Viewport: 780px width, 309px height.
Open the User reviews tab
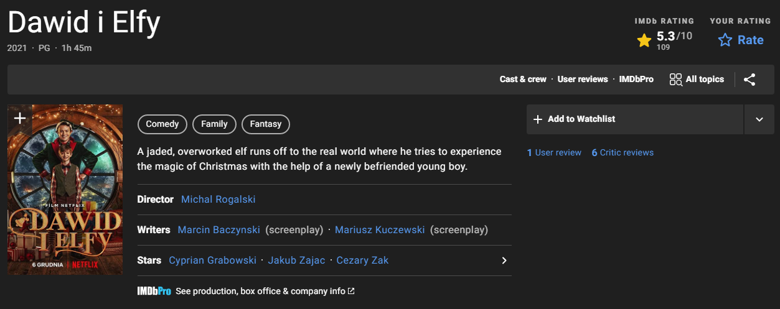click(x=583, y=80)
